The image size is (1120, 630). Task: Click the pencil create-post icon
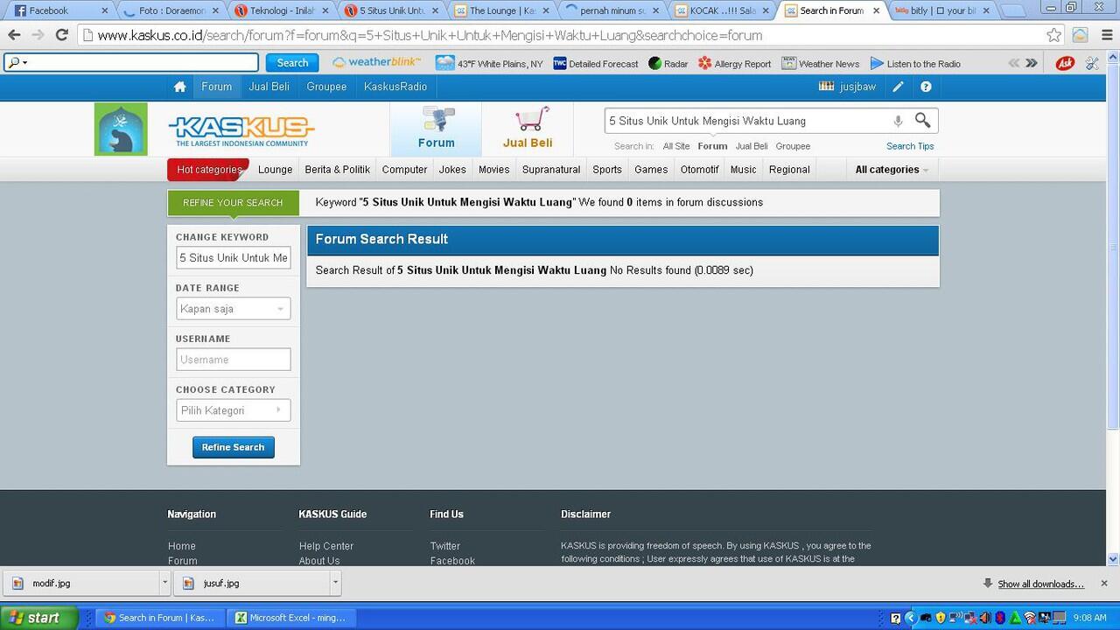pos(898,87)
